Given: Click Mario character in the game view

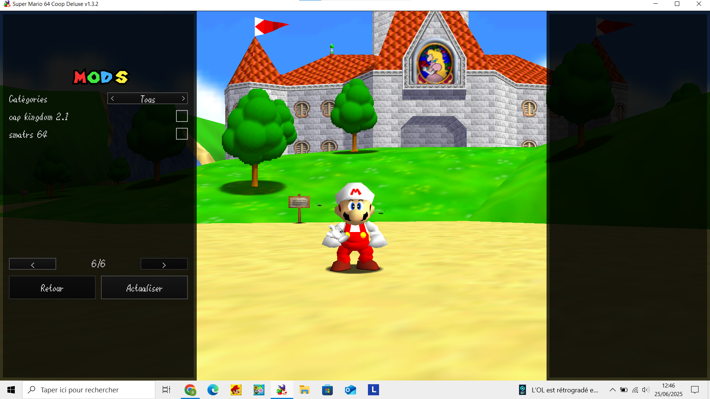Looking at the screenshot, I should tap(355, 227).
